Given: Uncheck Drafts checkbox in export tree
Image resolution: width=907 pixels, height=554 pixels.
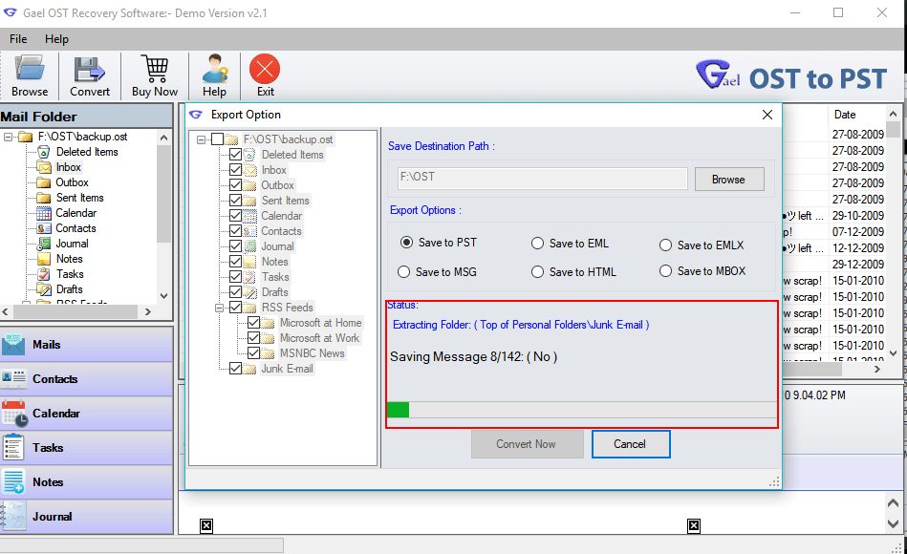Looking at the screenshot, I should pyautogui.click(x=235, y=292).
